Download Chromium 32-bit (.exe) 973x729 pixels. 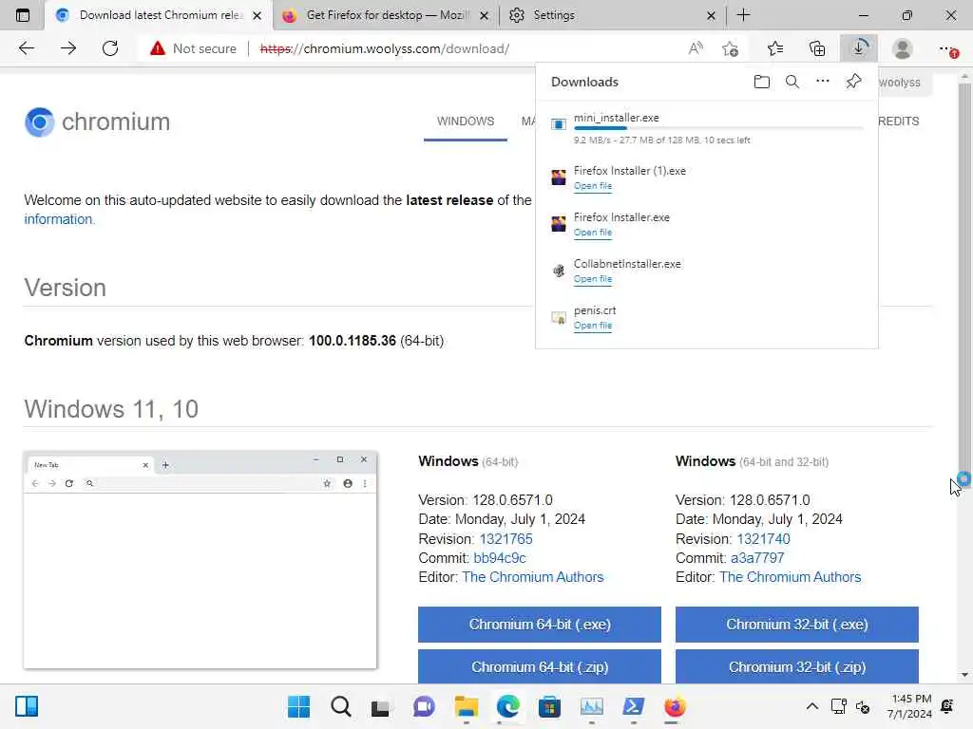point(797,625)
